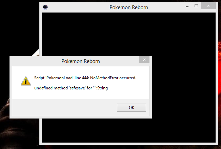Close the Pokemon Reborn error dialog
Screen dimensions: 221x149
(x=144, y=60)
